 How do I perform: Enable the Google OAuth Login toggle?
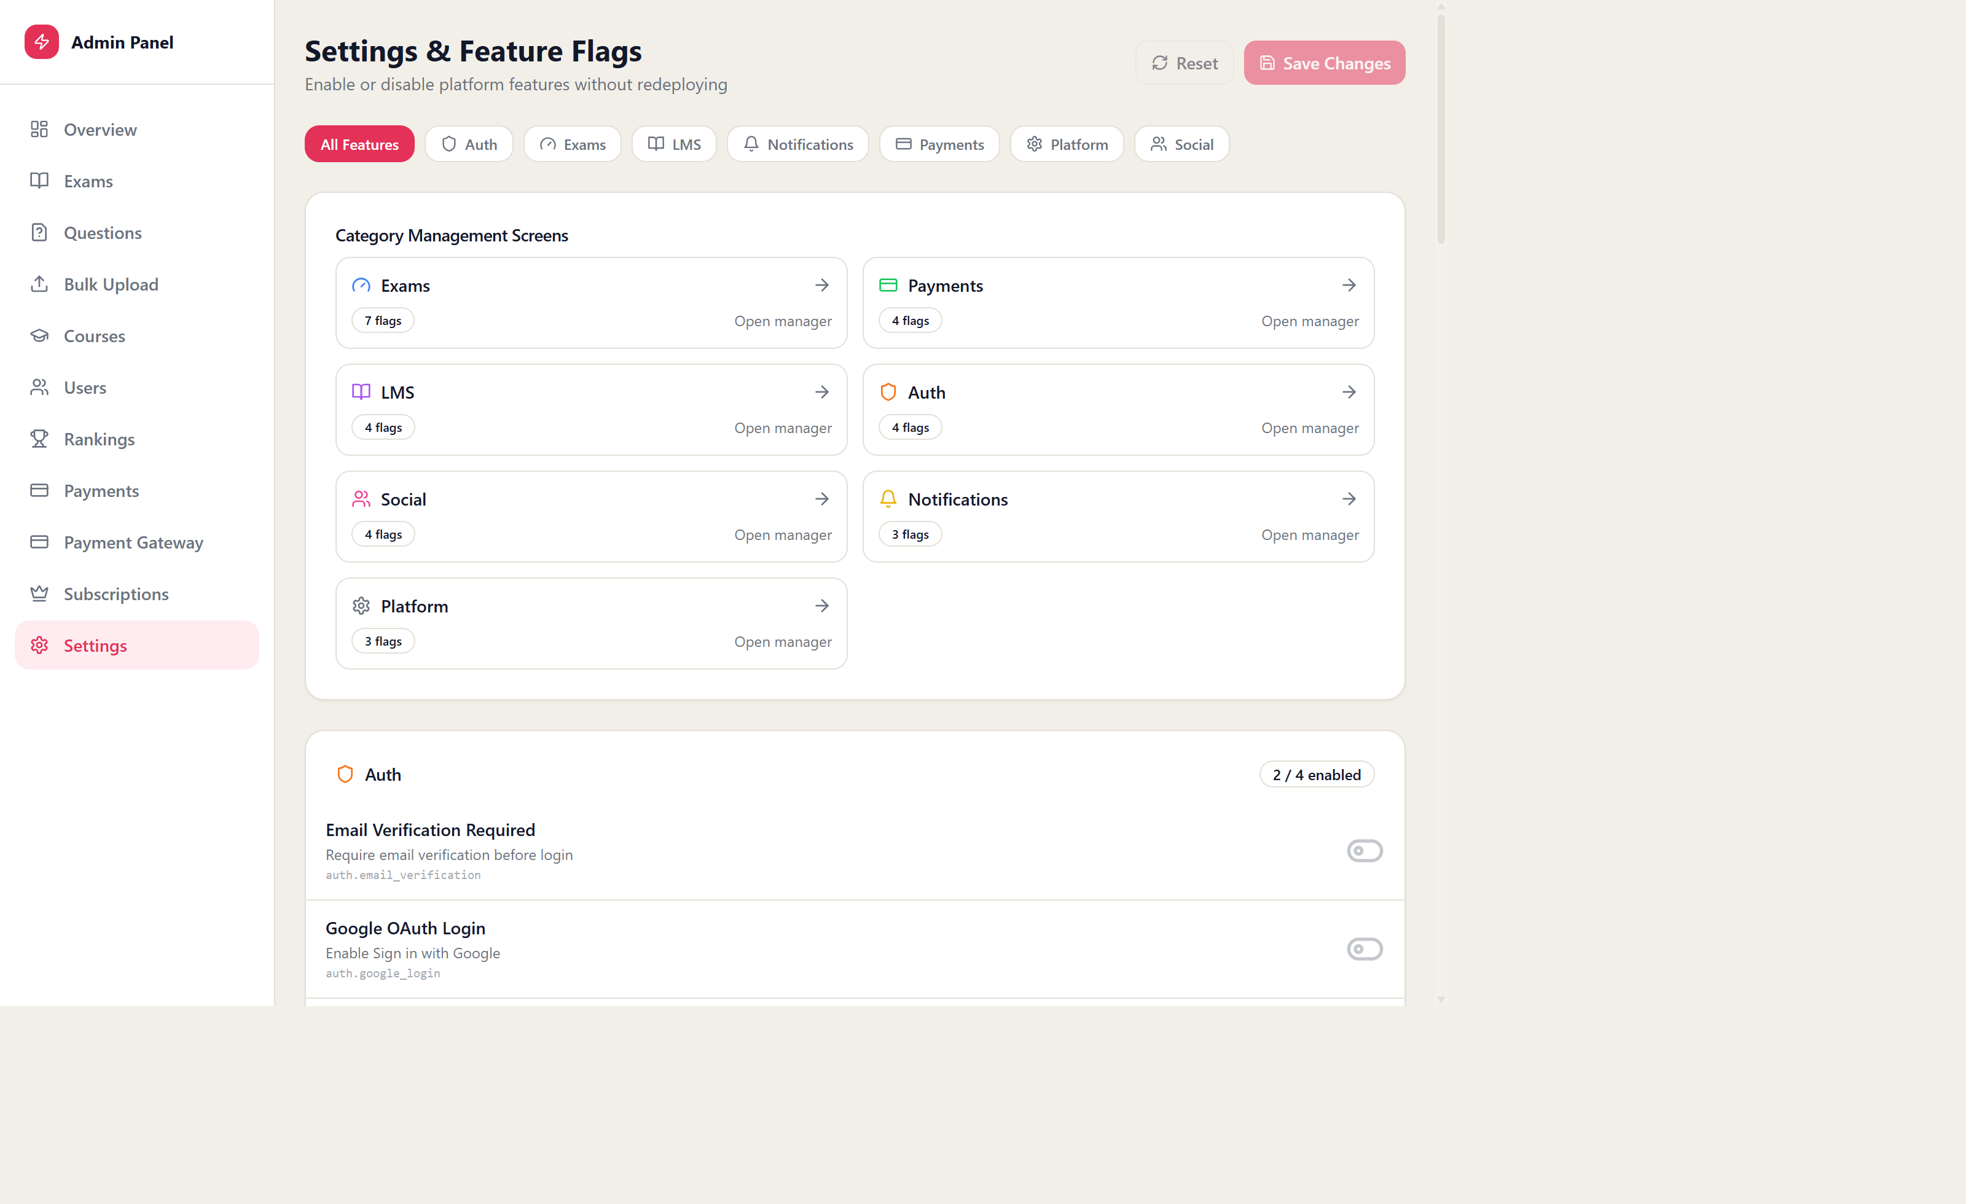(x=1365, y=948)
